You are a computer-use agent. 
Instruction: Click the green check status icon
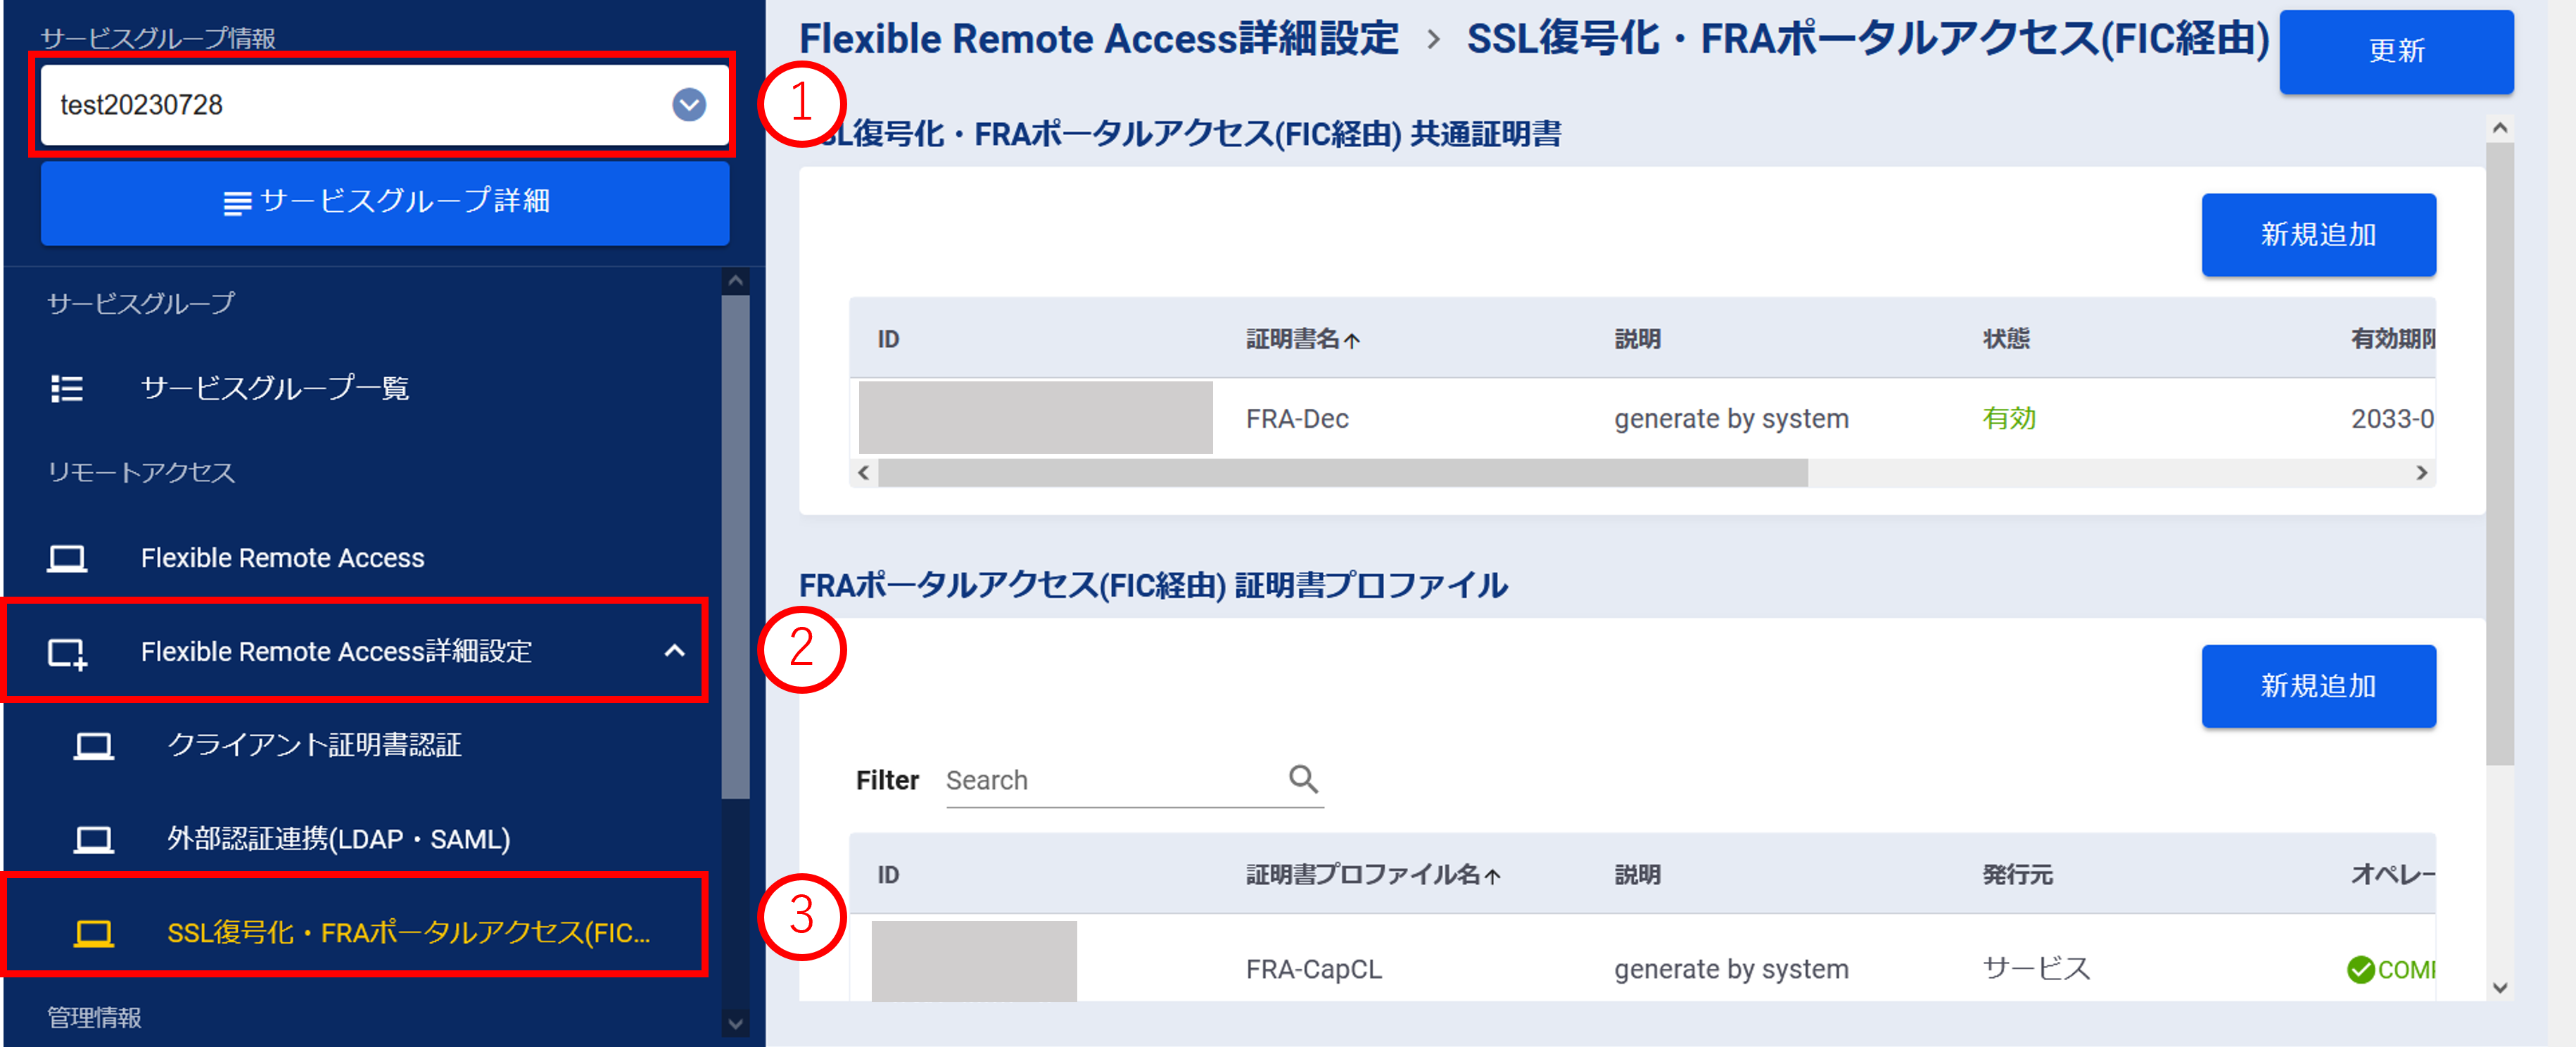[x=2360, y=969]
